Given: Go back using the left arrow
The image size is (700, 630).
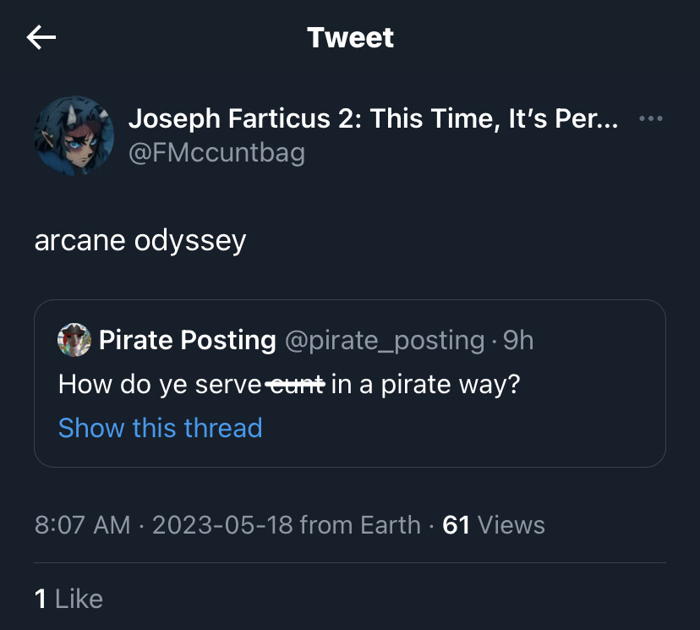Looking at the screenshot, I should [x=41, y=37].
